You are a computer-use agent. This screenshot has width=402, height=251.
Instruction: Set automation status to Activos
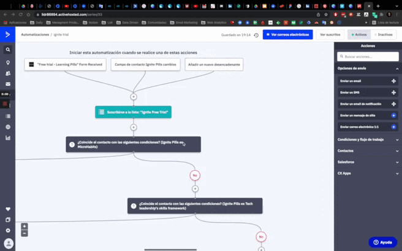pyautogui.click(x=358, y=35)
